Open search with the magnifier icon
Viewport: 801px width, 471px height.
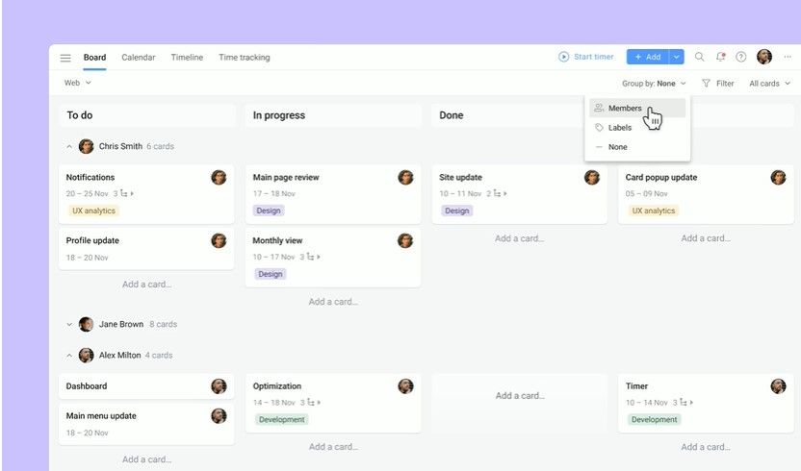699,57
